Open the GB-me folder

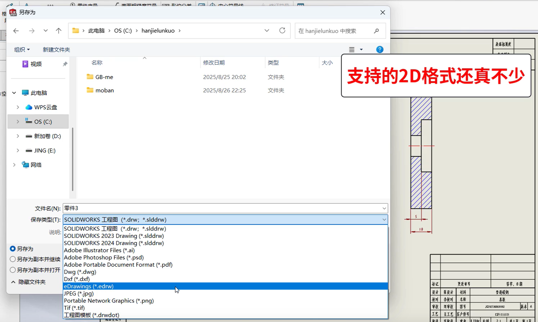tap(104, 77)
